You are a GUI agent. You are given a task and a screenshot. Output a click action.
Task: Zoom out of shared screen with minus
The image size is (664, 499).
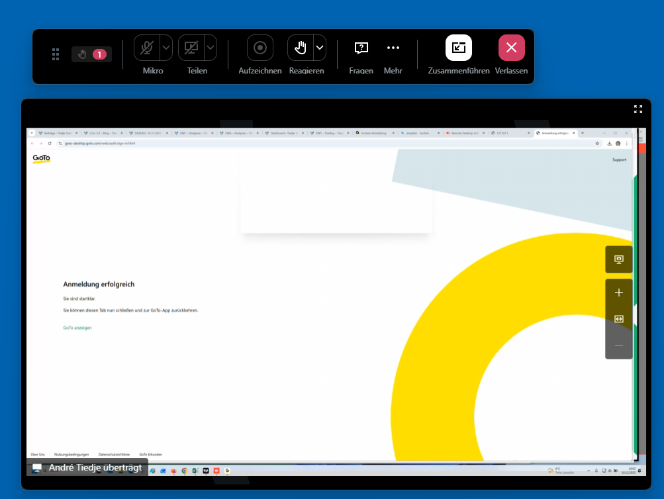619,345
